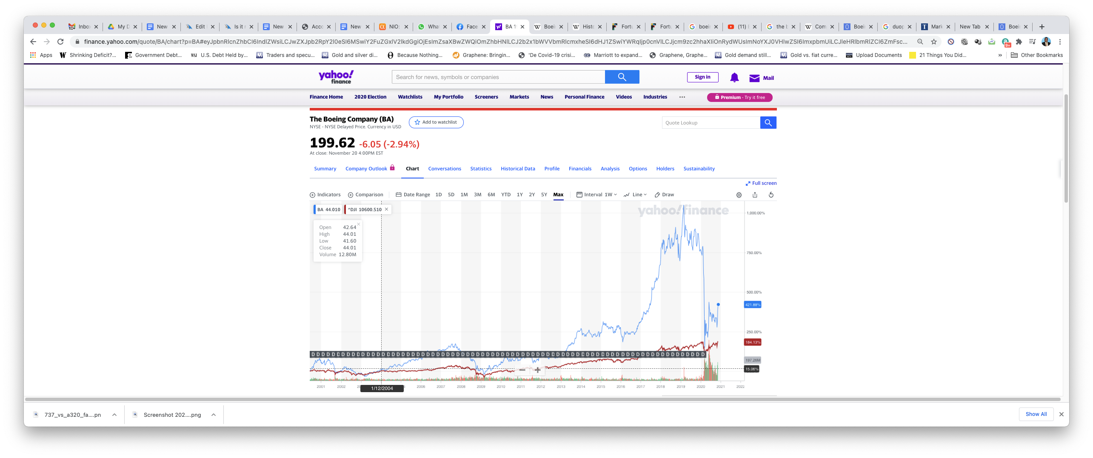This screenshot has height=458, width=1093.
Task: Zoom out chart with minus button
Action: click(522, 370)
